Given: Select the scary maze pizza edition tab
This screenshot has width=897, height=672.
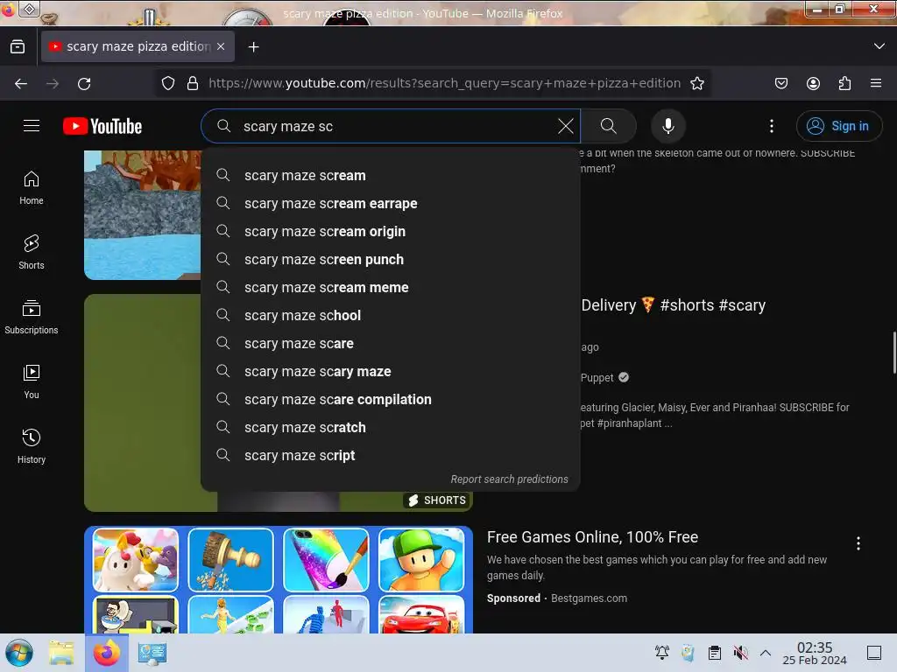Looking at the screenshot, I should tap(138, 46).
